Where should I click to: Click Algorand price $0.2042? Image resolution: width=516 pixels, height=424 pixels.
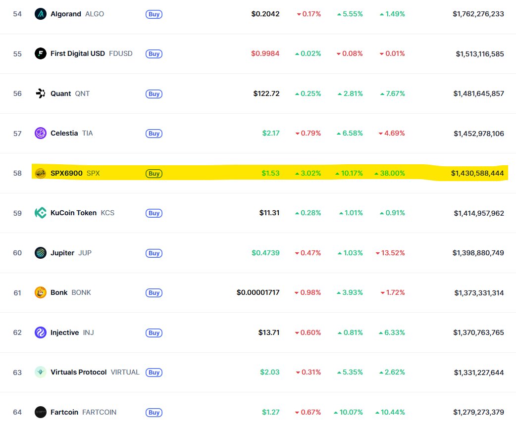[265, 14]
